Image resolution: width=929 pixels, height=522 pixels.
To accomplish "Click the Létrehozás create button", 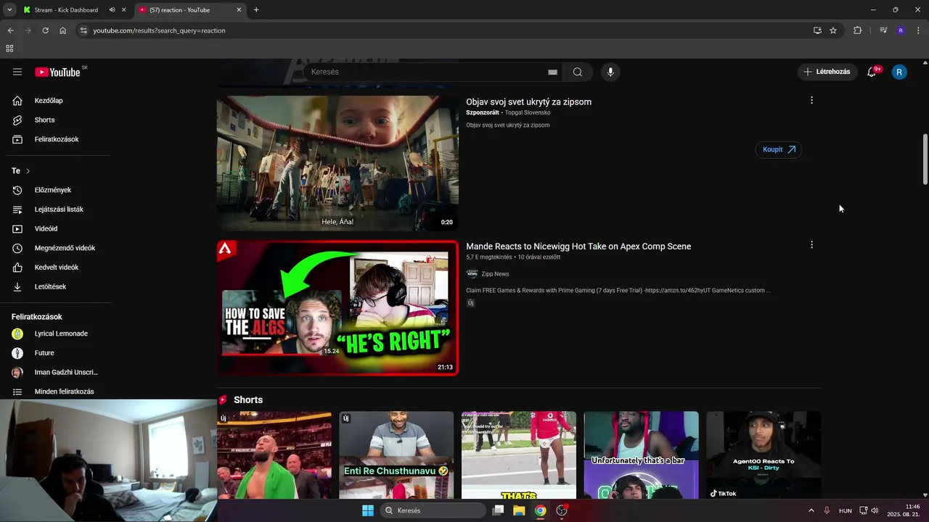I will coord(827,72).
